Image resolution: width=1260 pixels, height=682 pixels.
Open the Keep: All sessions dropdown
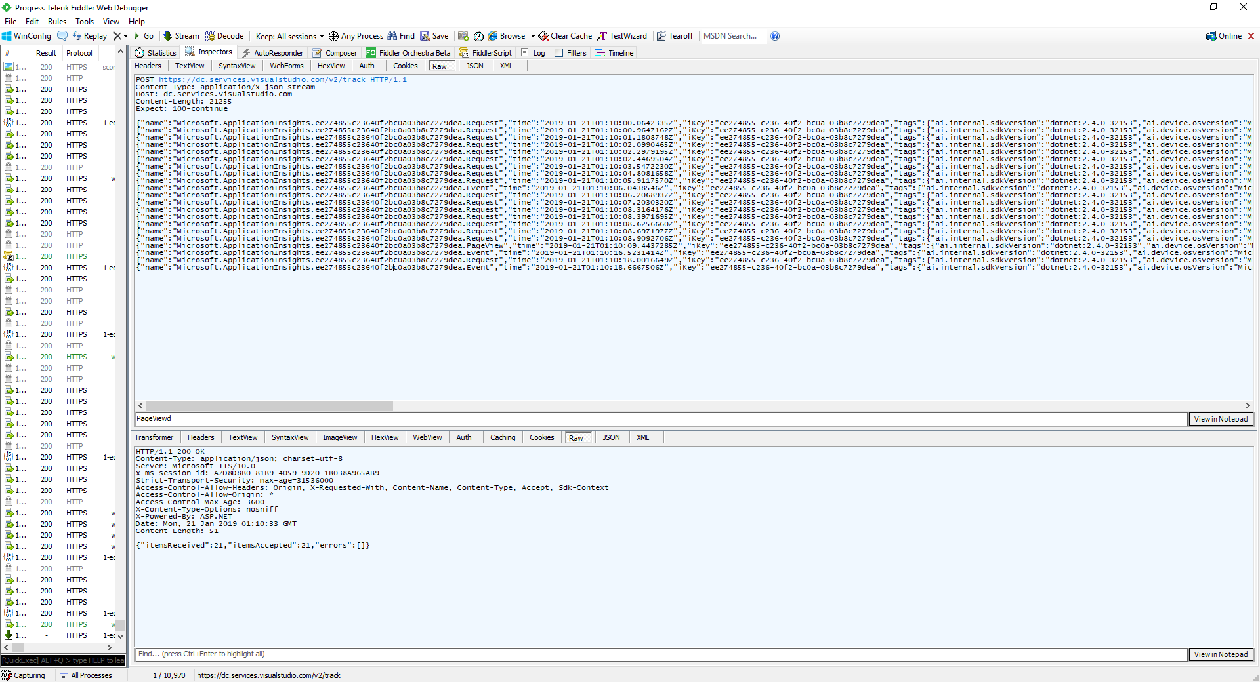[x=289, y=36]
